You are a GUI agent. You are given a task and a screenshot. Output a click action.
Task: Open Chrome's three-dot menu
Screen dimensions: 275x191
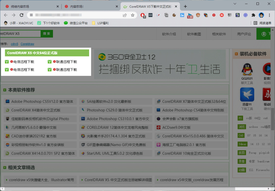click(x=269, y=15)
